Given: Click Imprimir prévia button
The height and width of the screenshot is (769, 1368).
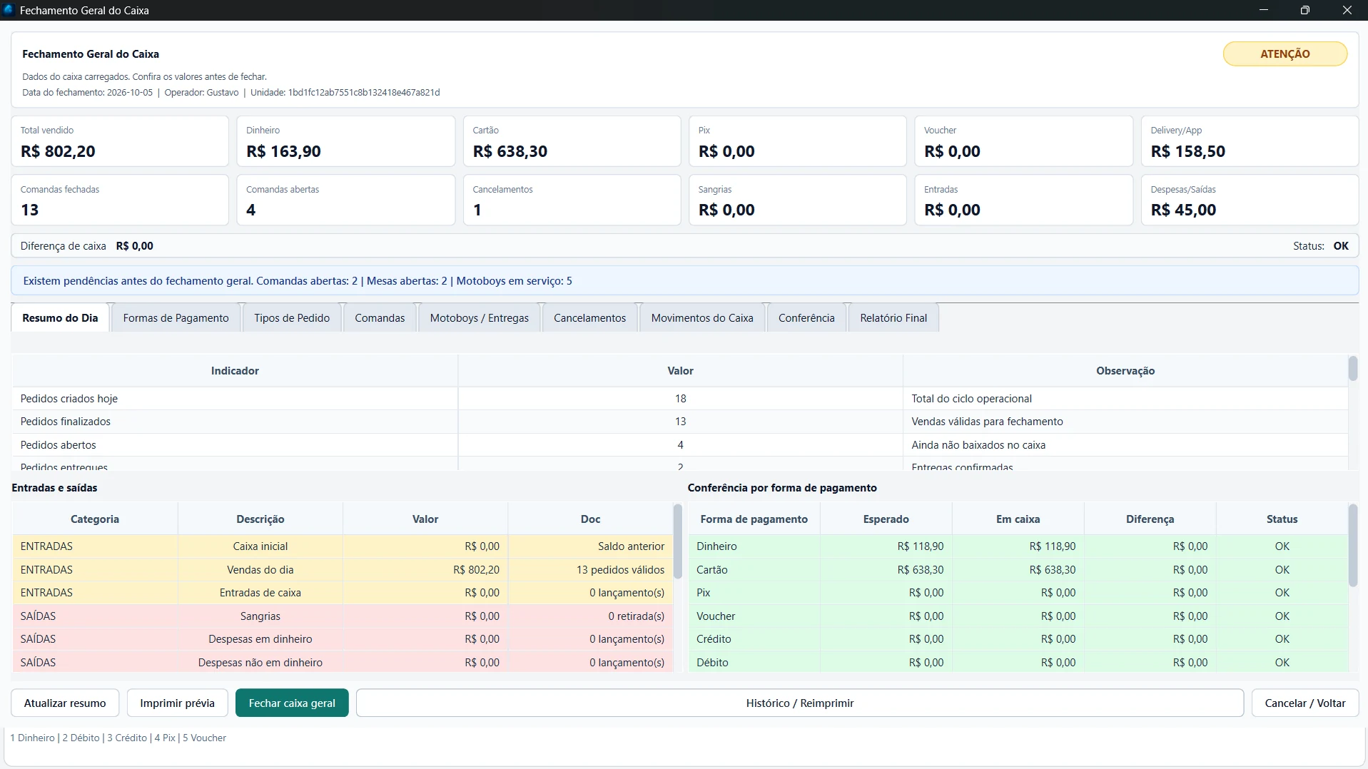Looking at the screenshot, I should point(177,703).
